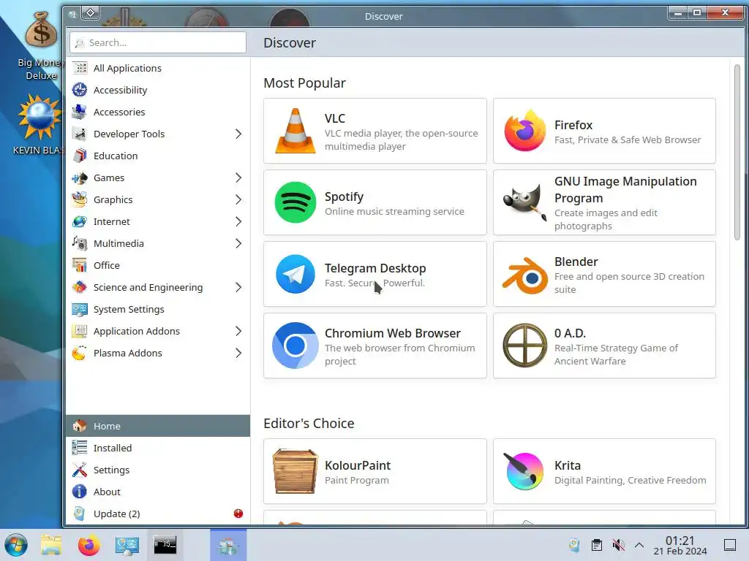The height and width of the screenshot is (561, 749).
Task: Select the Home sidebar item
Action: 158,426
